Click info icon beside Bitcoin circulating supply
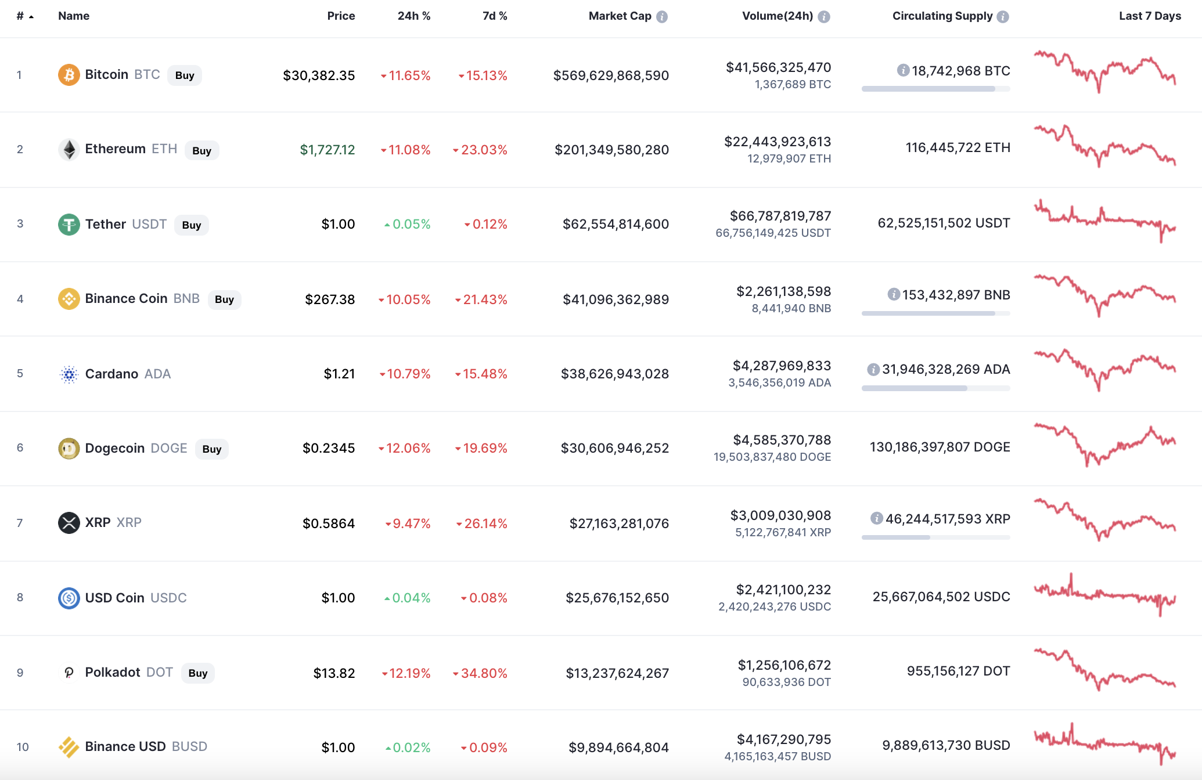This screenshot has width=1202, height=780. coord(903,70)
